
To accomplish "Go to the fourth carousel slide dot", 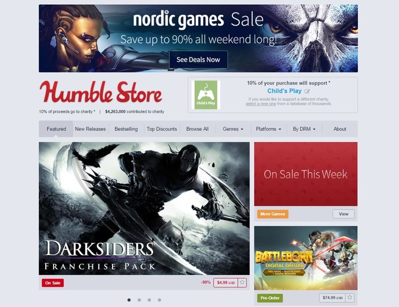I will click(x=159, y=300).
